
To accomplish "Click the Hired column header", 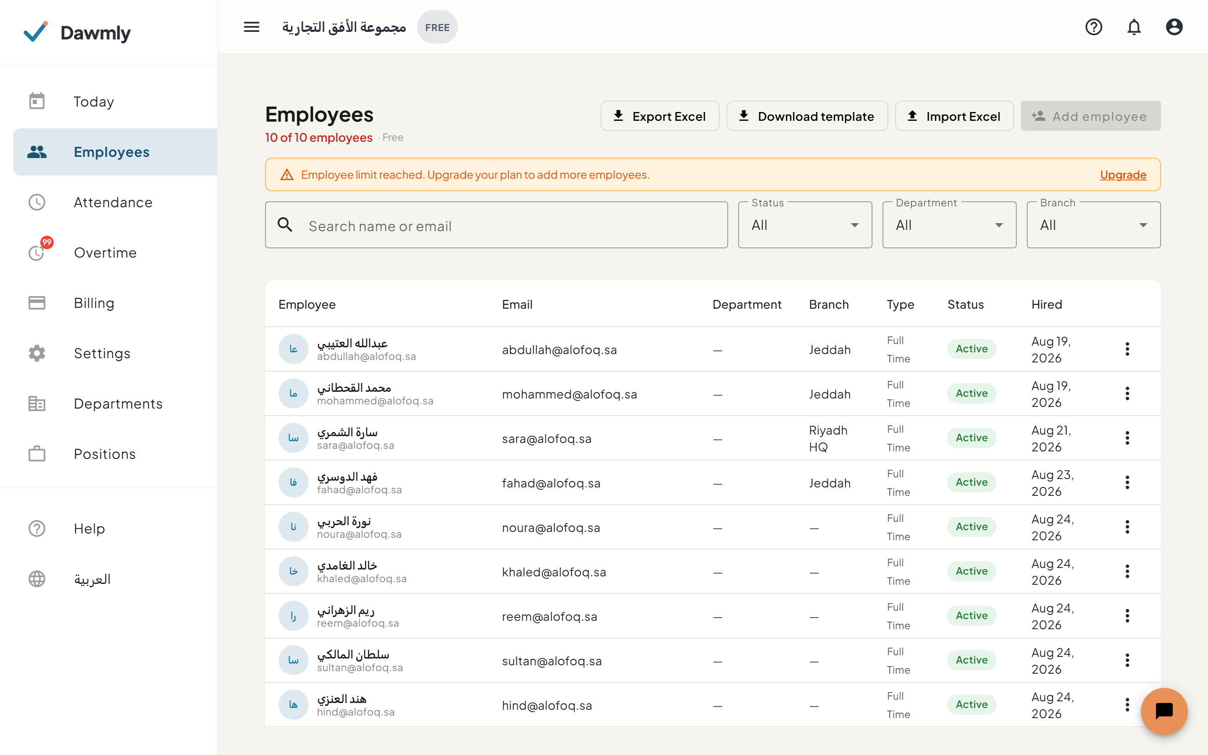I will (x=1046, y=305).
